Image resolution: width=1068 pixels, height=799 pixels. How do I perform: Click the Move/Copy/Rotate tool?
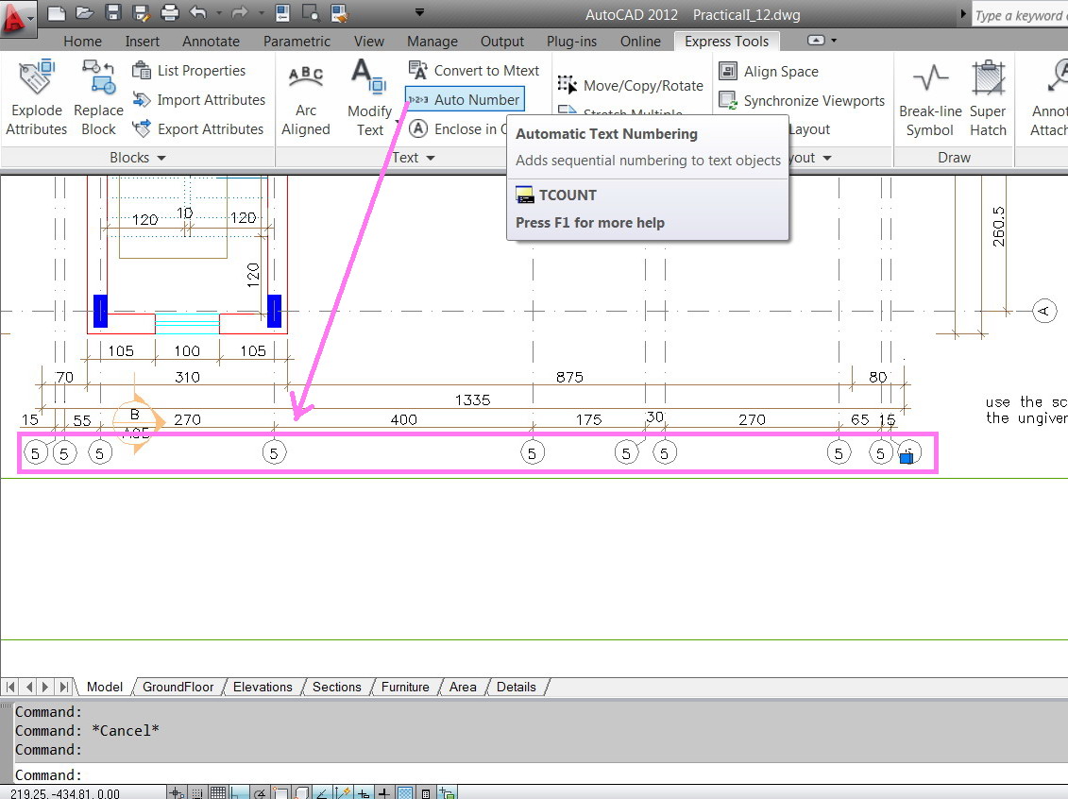coord(630,85)
